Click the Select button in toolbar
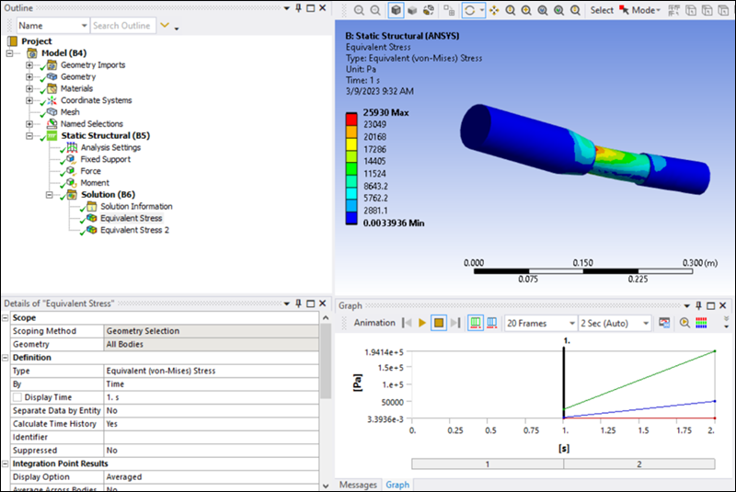 pos(602,10)
